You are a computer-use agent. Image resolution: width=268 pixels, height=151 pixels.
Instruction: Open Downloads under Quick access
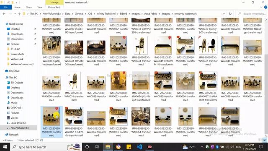17,34
